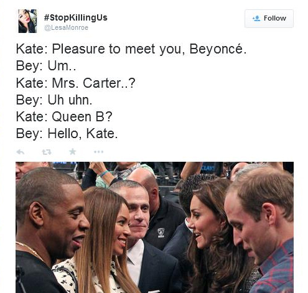This screenshot has width=308, height=293.
Task: Select the 'Bey: Um..' text line
Action: click(x=46, y=66)
